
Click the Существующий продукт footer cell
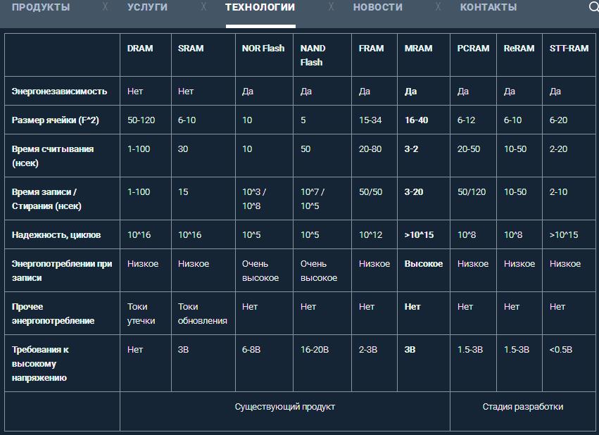[284, 407]
